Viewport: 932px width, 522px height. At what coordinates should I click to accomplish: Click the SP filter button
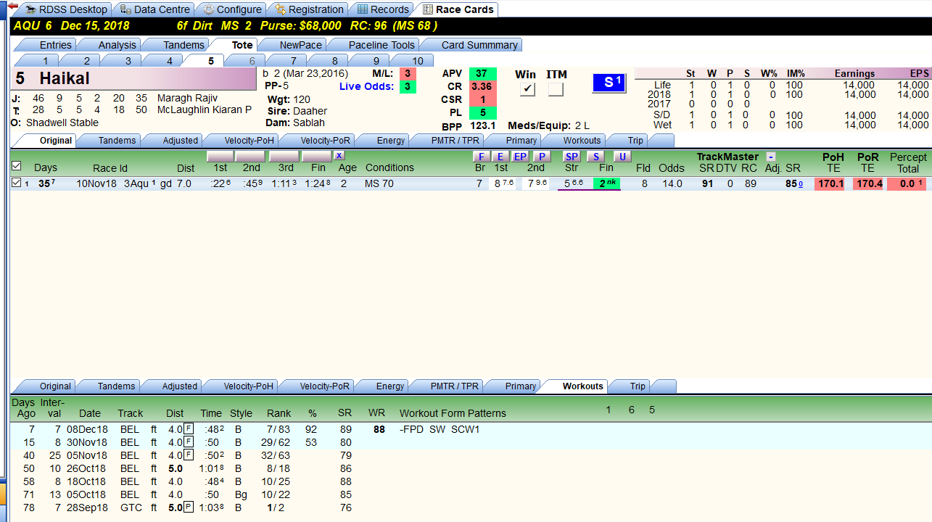[572, 157]
